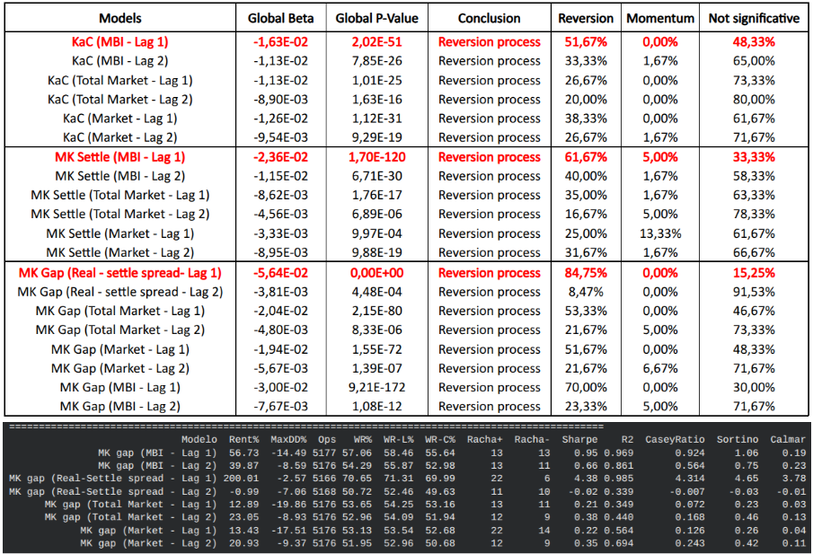Click the beta value -8,90E-03
813x554 pixels.
[280, 100]
